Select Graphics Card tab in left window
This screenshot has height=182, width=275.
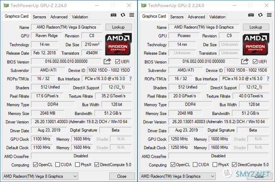point(17,16)
